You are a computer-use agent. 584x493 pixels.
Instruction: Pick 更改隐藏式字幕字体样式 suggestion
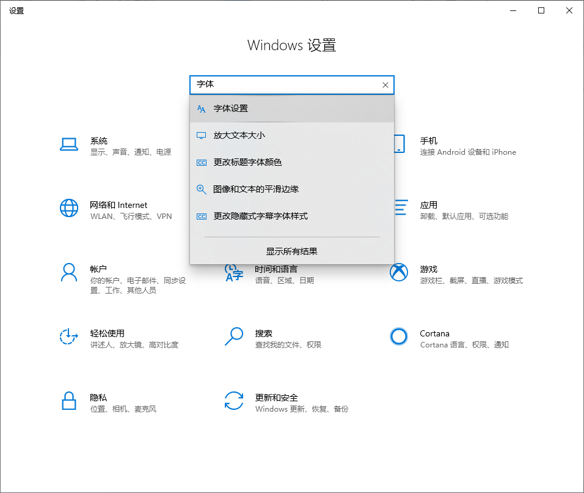click(292, 216)
